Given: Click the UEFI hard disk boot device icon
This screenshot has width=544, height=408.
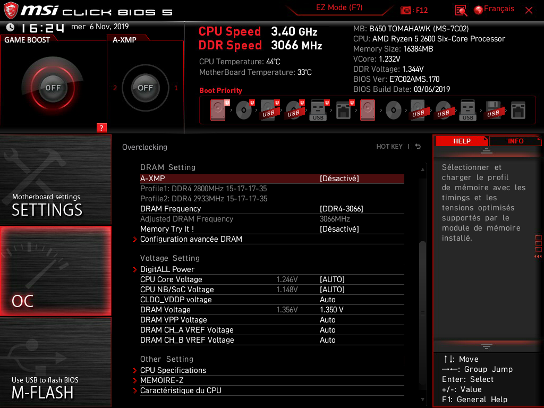Looking at the screenshot, I should pyautogui.click(x=219, y=110).
